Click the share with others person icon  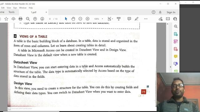point(175,19)
